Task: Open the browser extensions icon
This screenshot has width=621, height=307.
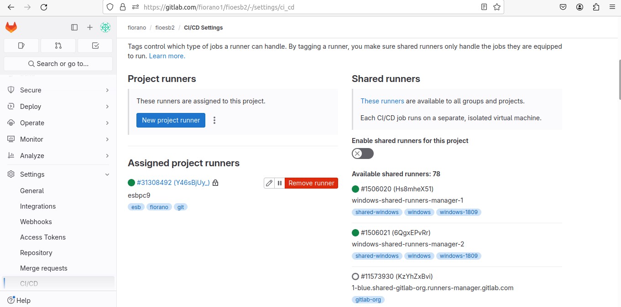Action: tap(596, 7)
